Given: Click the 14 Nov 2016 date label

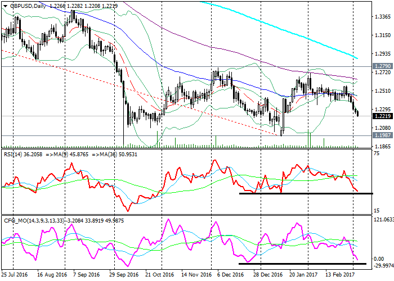Looking at the screenshot, I should point(196,274).
